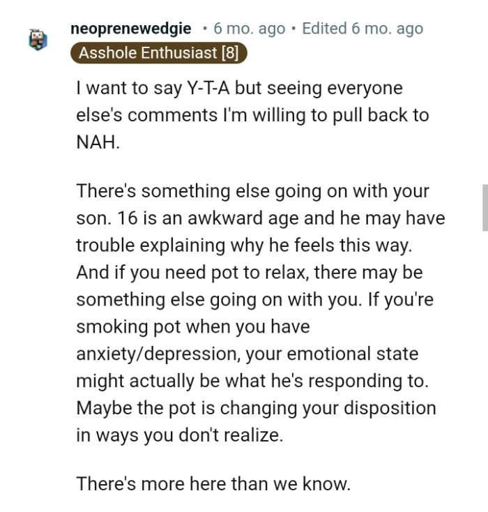Click the line starting "There's something else going on"
Viewport: 488px width, 512px height.
tap(252, 190)
